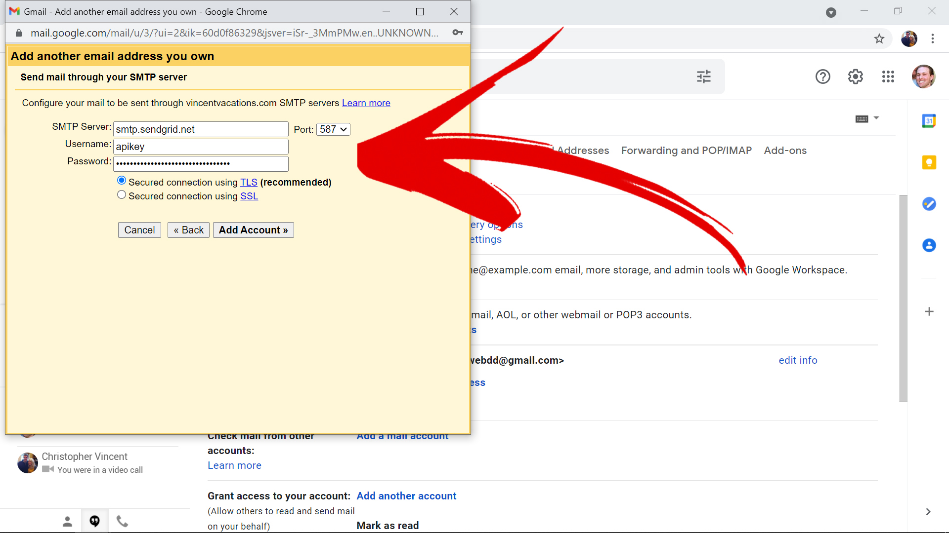Open the phone calls tab icon
Screen dimensions: 949x533
122,521
